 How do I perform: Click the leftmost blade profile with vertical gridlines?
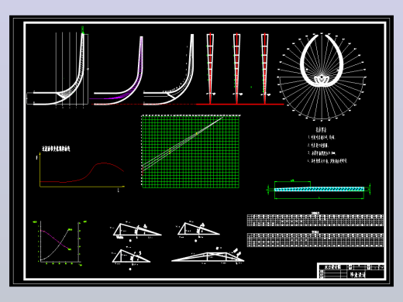tap(57, 67)
